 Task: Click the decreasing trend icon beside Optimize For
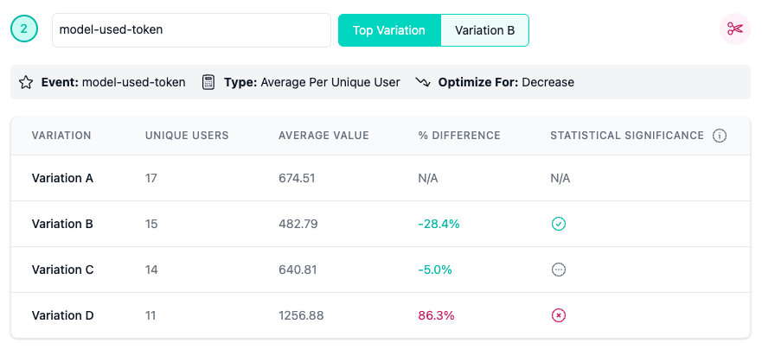[422, 83]
